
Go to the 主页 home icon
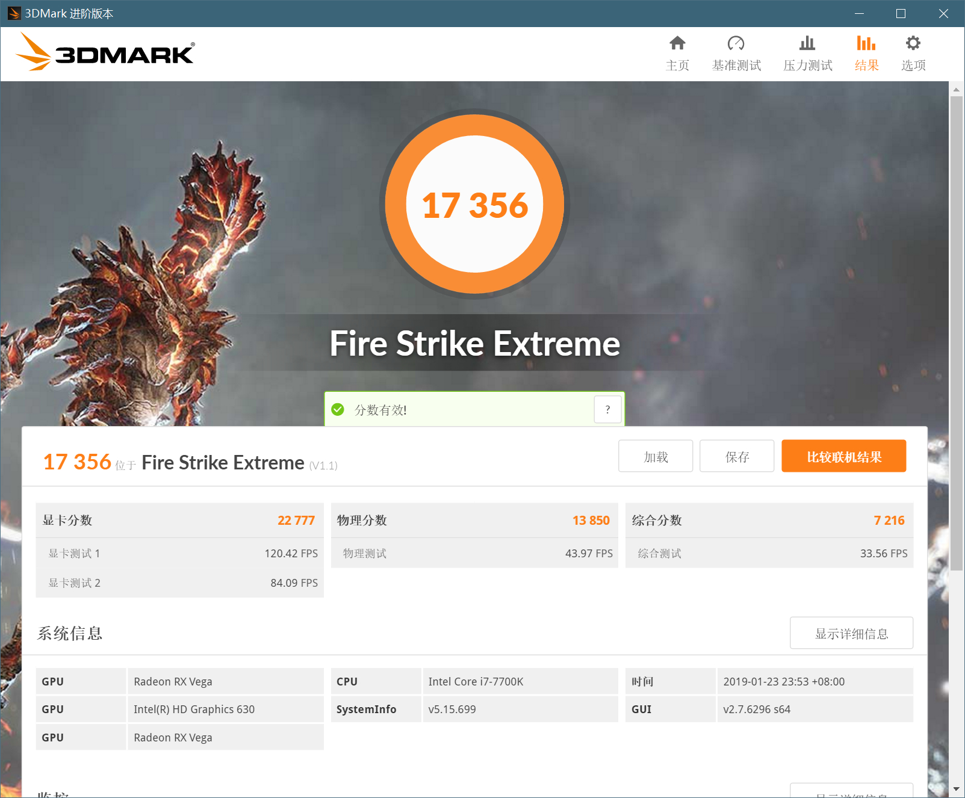(x=677, y=43)
